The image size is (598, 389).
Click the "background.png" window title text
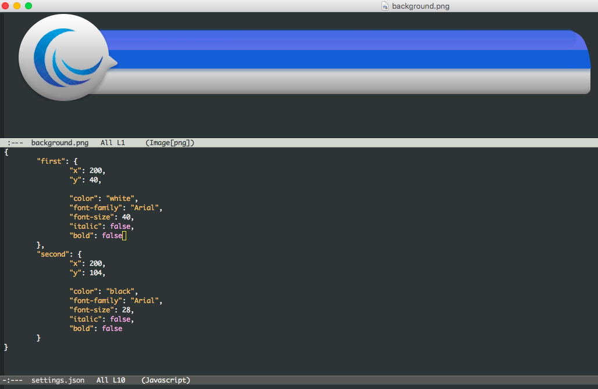click(421, 6)
